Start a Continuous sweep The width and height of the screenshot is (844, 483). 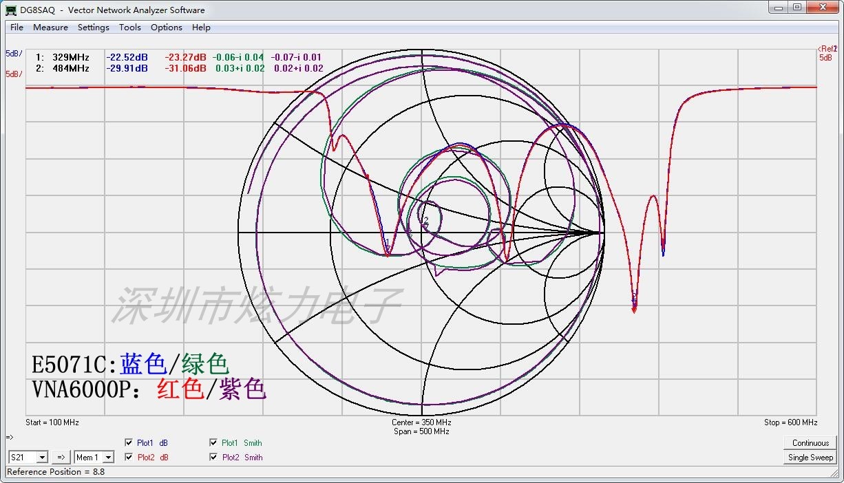pos(810,443)
